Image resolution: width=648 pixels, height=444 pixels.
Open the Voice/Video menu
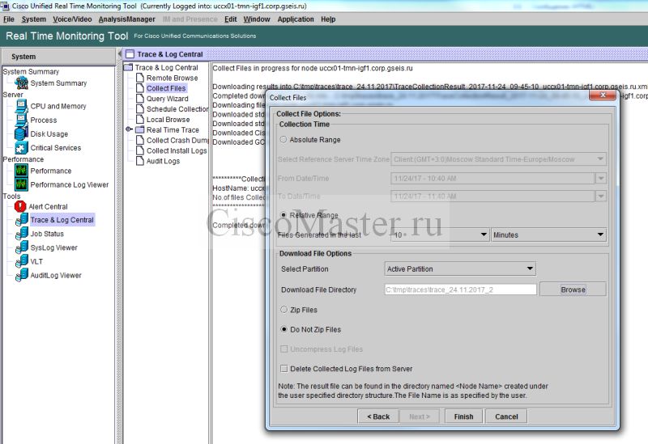(72, 19)
